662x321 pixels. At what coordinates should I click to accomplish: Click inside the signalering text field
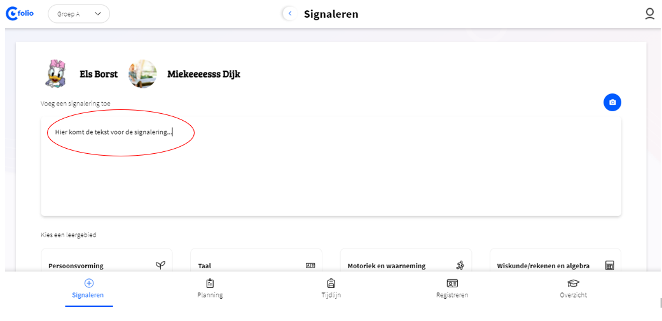(331, 167)
